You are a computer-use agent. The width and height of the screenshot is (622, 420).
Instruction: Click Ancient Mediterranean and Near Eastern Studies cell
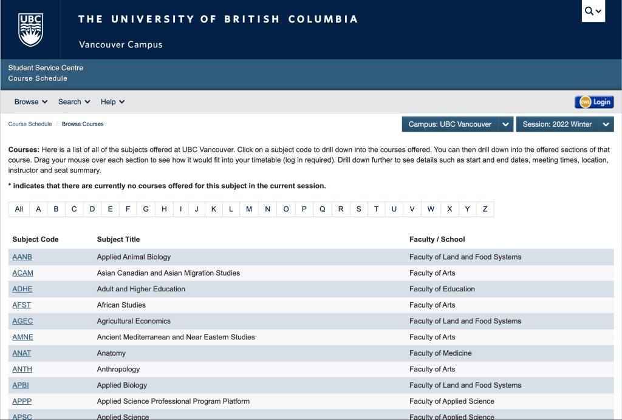pos(176,337)
